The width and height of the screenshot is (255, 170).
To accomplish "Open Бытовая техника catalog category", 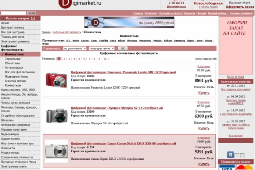I will click(x=12, y=28).
